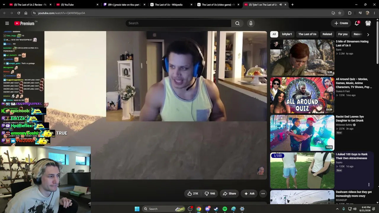Open Spotify from the taskbar
379x213 pixels.
tap(225, 209)
